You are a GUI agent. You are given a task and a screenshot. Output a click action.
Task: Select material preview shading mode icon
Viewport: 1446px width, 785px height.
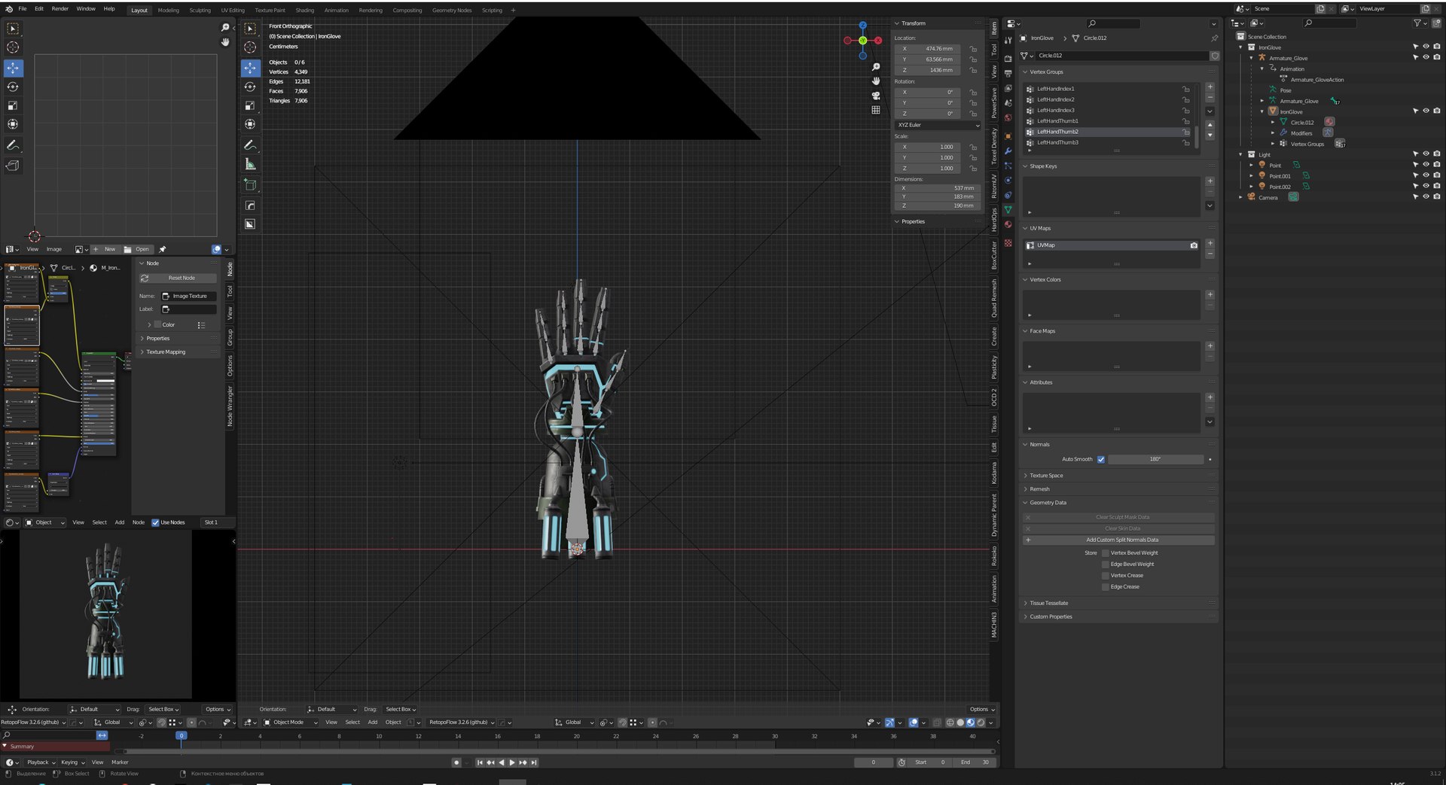pos(971,723)
